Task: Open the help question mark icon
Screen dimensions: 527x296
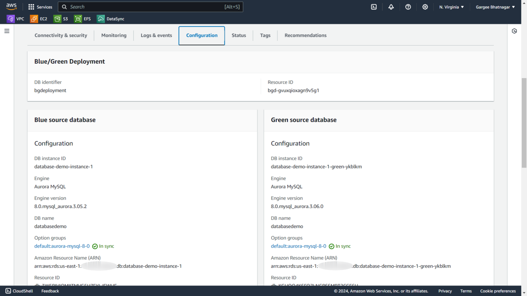Action: pyautogui.click(x=408, y=7)
